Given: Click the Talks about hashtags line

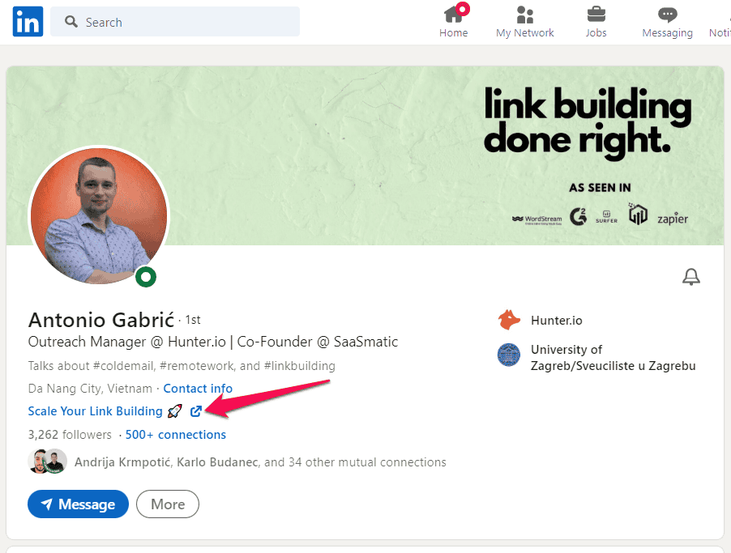Looking at the screenshot, I should click(182, 366).
